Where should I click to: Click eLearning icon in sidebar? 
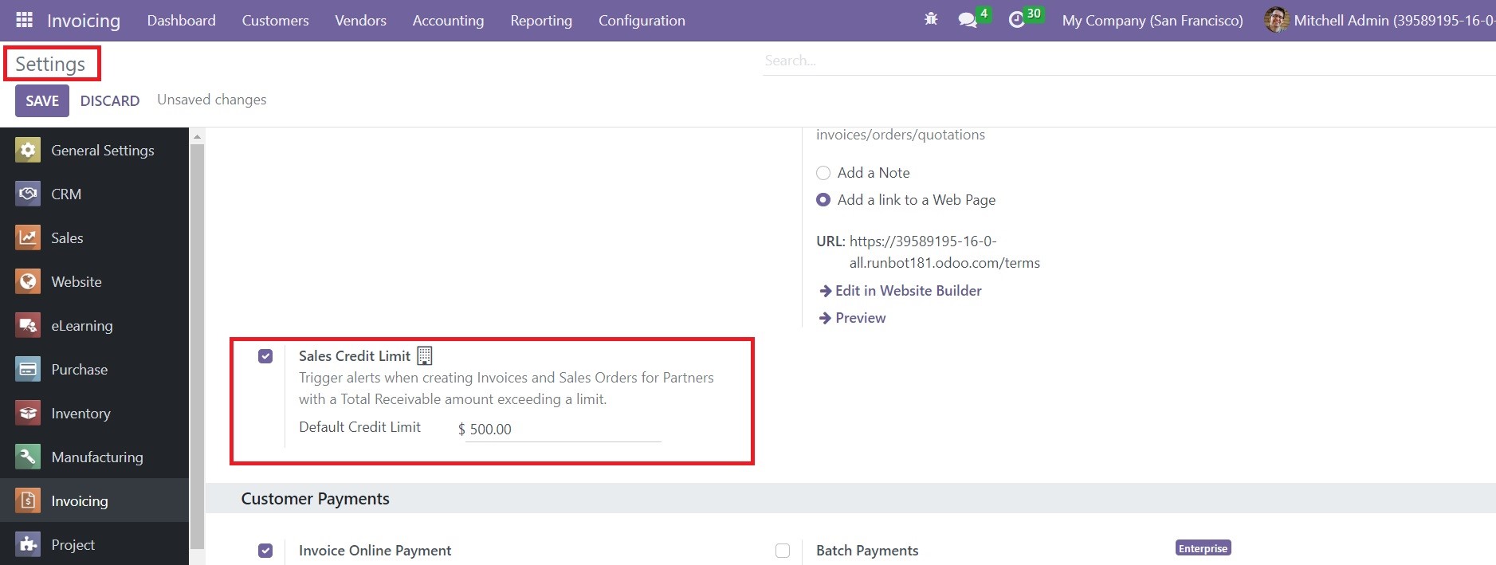coord(28,325)
